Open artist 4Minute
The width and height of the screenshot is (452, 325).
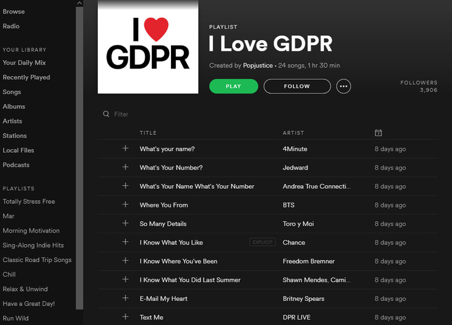point(295,149)
